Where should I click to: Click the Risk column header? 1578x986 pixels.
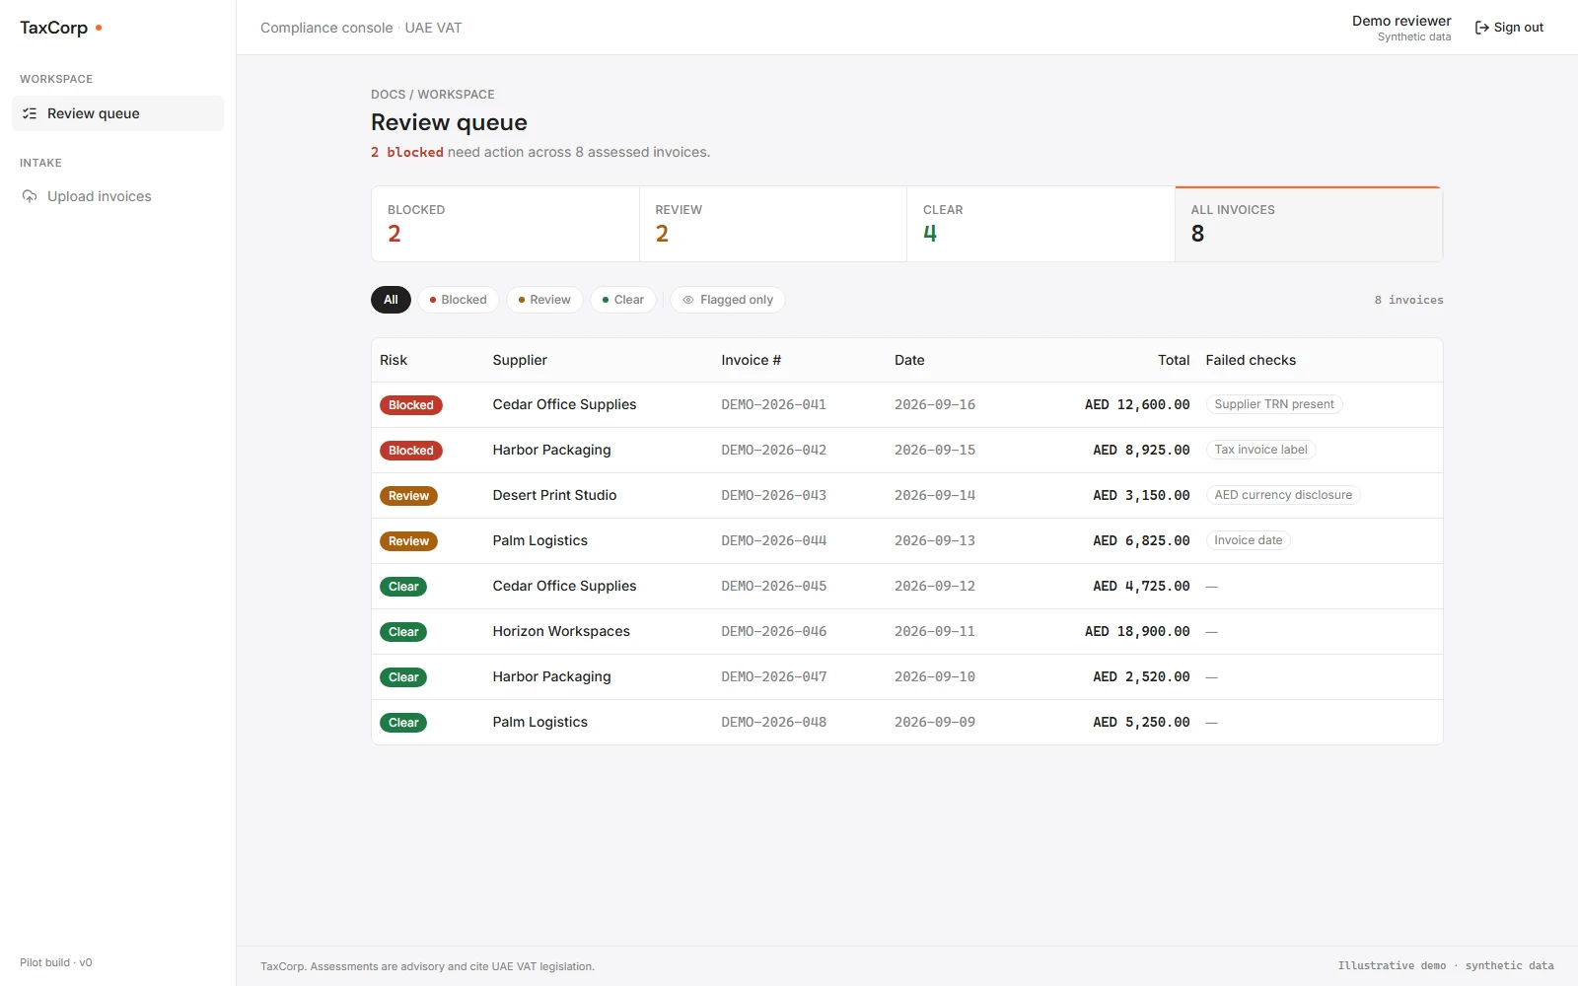coord(394,360)
